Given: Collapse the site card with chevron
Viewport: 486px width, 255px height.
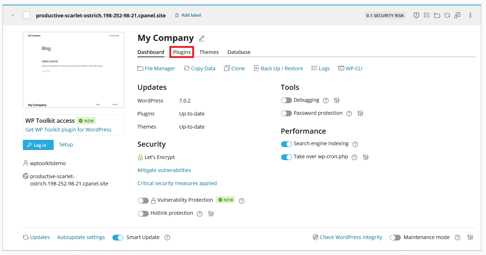Looking at the screenshot, I should [x=13, y=15].
